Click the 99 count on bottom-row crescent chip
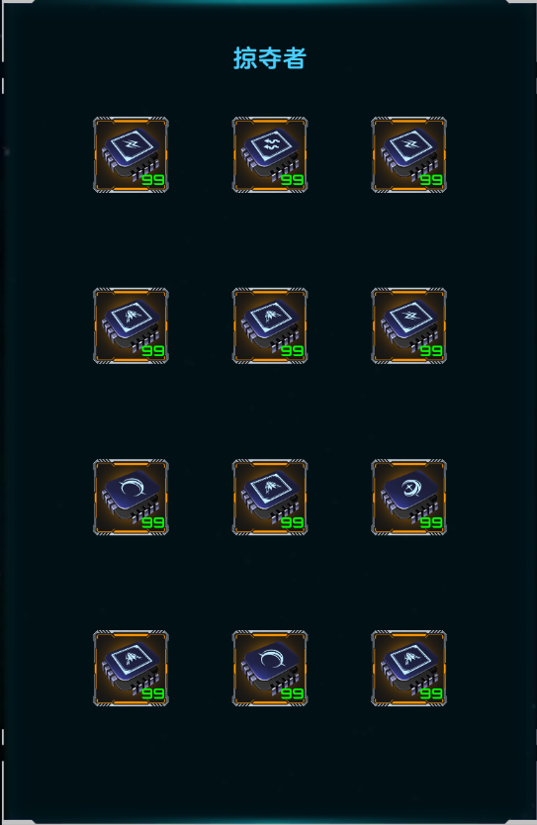The width and height of the screenshot is (537, 825). (292, 693)
